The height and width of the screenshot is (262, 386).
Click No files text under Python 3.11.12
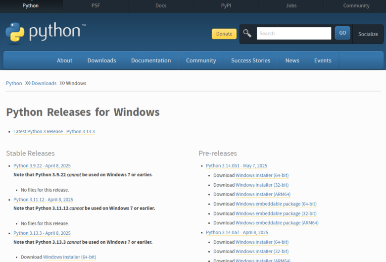click(x=45, y=223)
